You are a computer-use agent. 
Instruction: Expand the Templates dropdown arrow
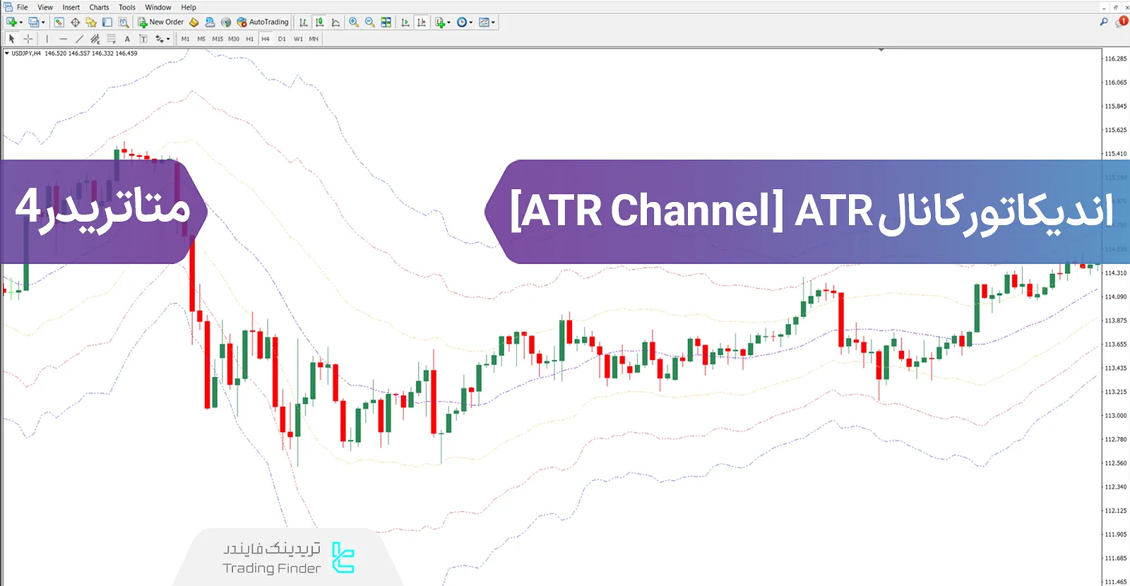pos(493,23)
